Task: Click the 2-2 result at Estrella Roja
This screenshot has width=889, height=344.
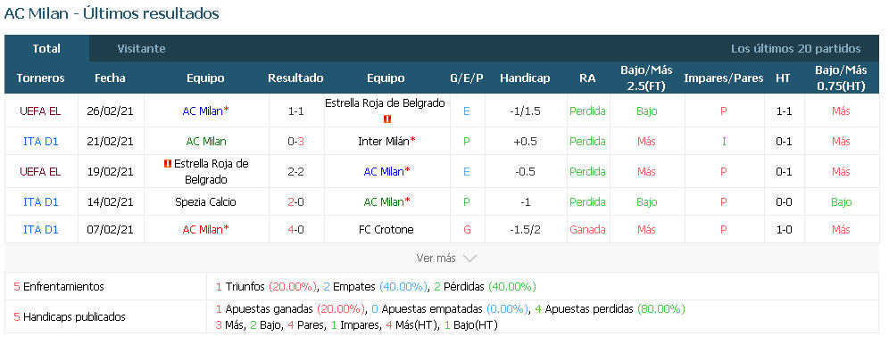Action: point(296,171)
